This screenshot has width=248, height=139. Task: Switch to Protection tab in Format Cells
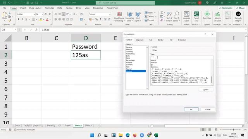pyautogui.click(x=182, y=40)
